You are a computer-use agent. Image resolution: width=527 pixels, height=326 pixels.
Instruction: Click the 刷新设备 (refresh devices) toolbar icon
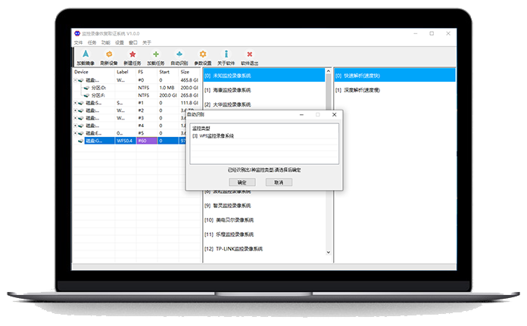(x=109, y=55)
